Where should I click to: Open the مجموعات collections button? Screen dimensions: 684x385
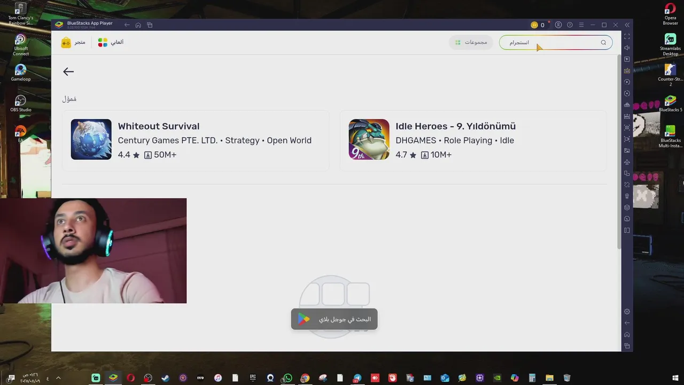pos(471,43)
